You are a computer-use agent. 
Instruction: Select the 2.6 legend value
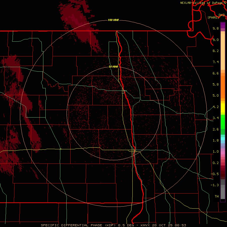[x=216, y=129]
